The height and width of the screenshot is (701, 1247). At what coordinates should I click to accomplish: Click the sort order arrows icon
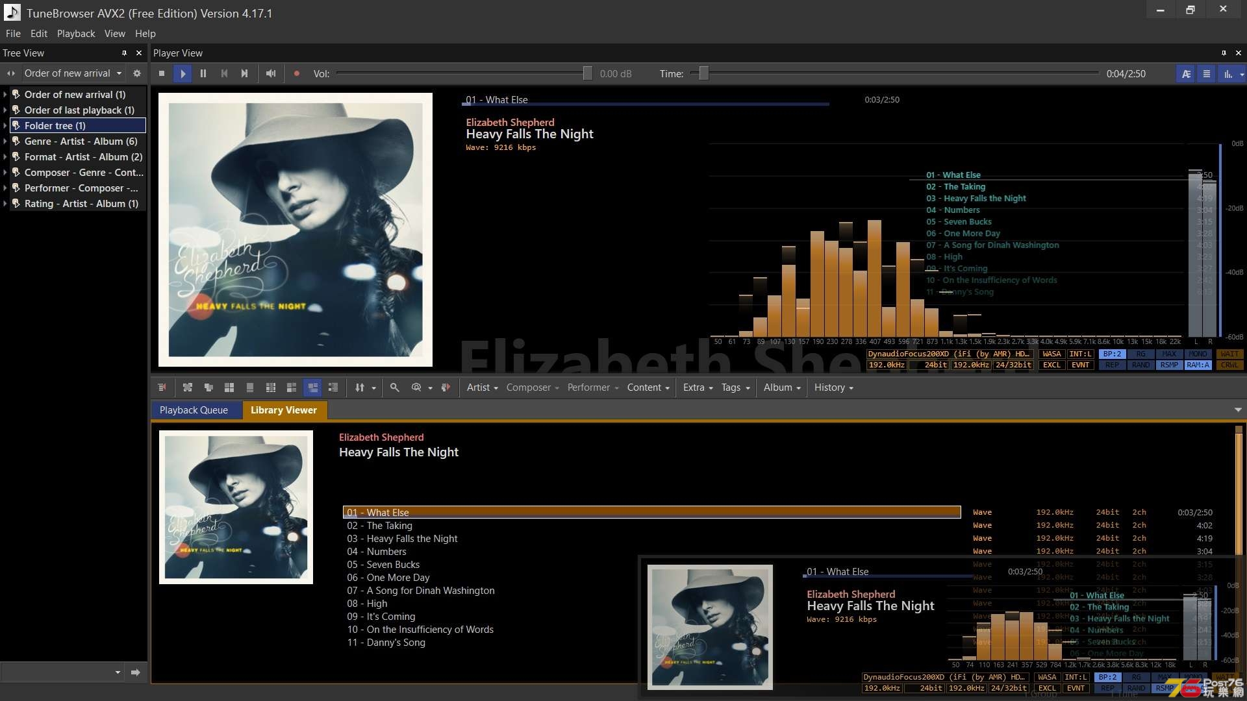point(360,387)
